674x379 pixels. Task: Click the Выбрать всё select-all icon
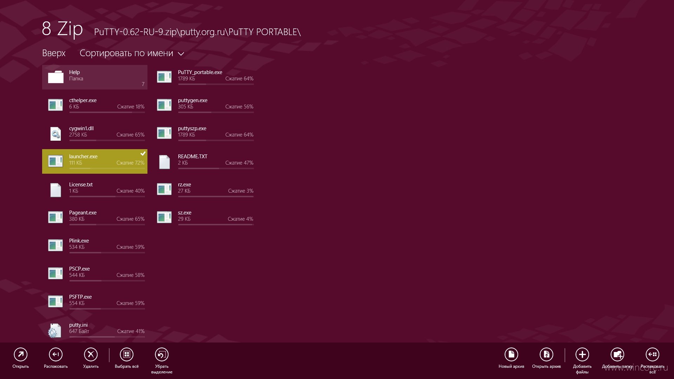pos(127,354)
